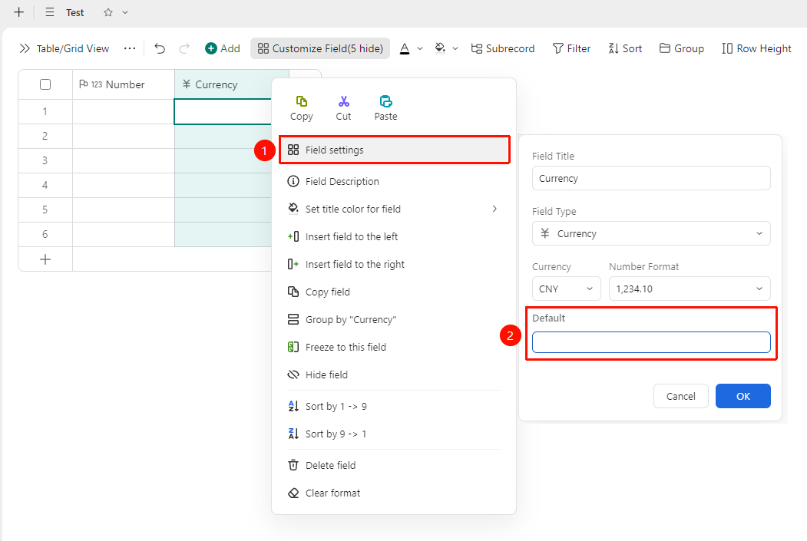Viewport: 807px width, 541px height.
Task: Undo the last action
Action: pos(160,48)
